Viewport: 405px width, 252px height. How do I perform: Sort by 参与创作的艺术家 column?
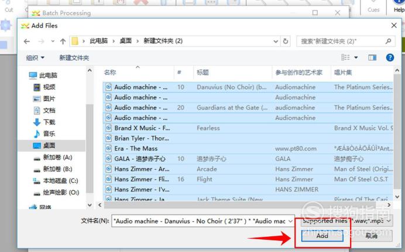tap(301, 72)
